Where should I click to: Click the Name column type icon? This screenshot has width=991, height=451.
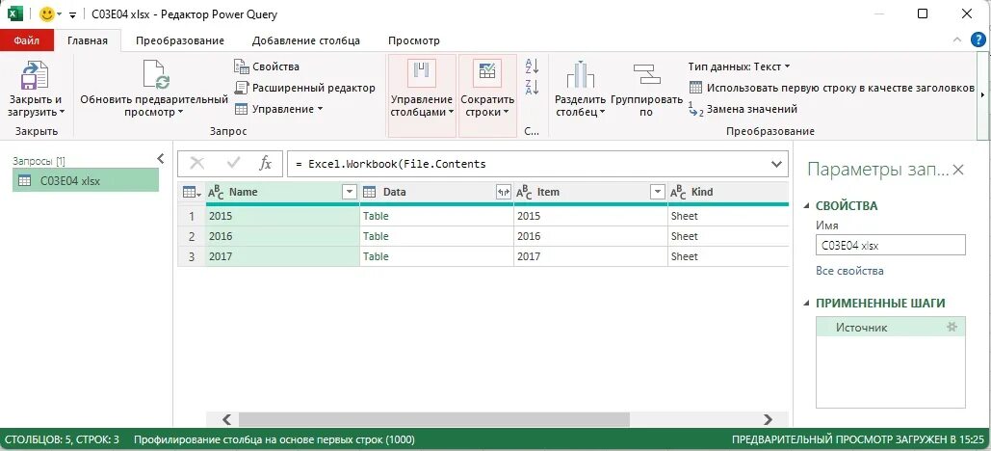click(x=216, y=193)
